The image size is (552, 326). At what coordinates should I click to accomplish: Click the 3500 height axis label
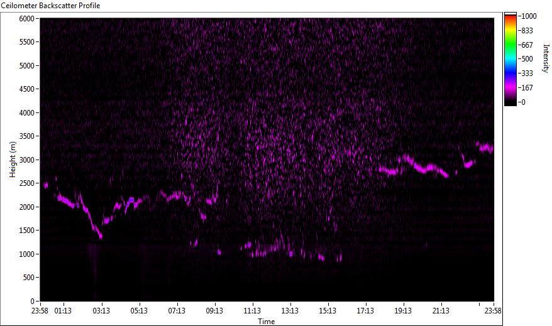click(27, 136)
